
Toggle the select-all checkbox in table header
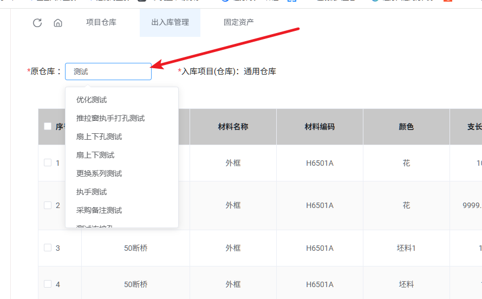[x=48, y=126]
